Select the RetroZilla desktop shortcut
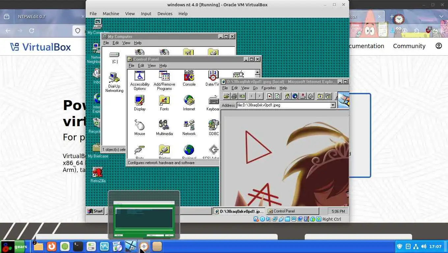 coord(98,175)
